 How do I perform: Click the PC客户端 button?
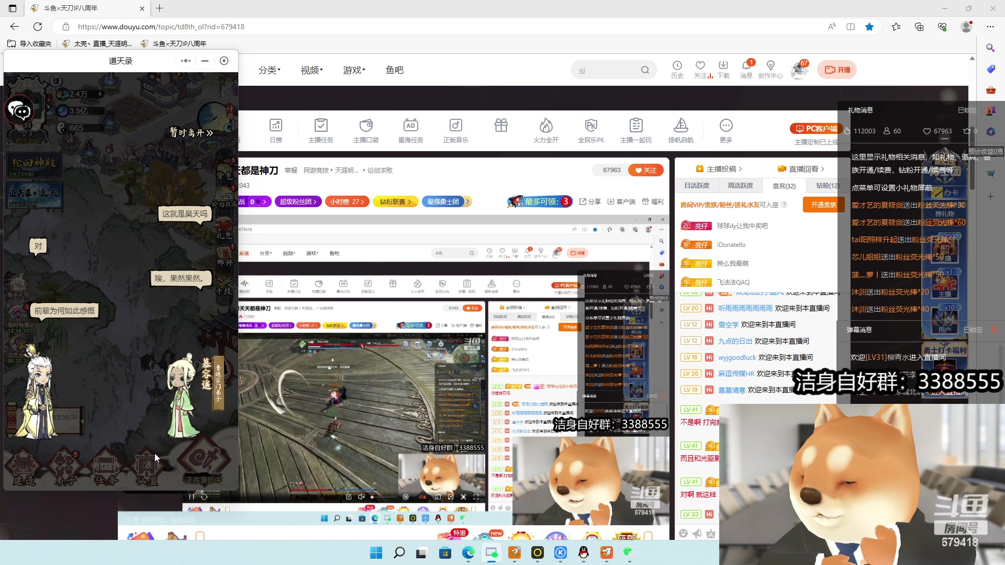point(816,129)
